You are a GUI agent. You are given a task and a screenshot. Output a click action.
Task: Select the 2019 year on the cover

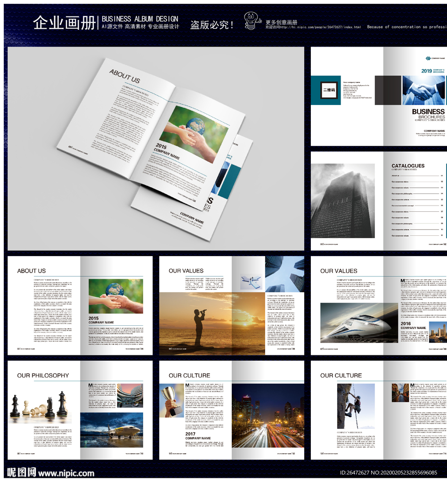click(x=426, y=71)
